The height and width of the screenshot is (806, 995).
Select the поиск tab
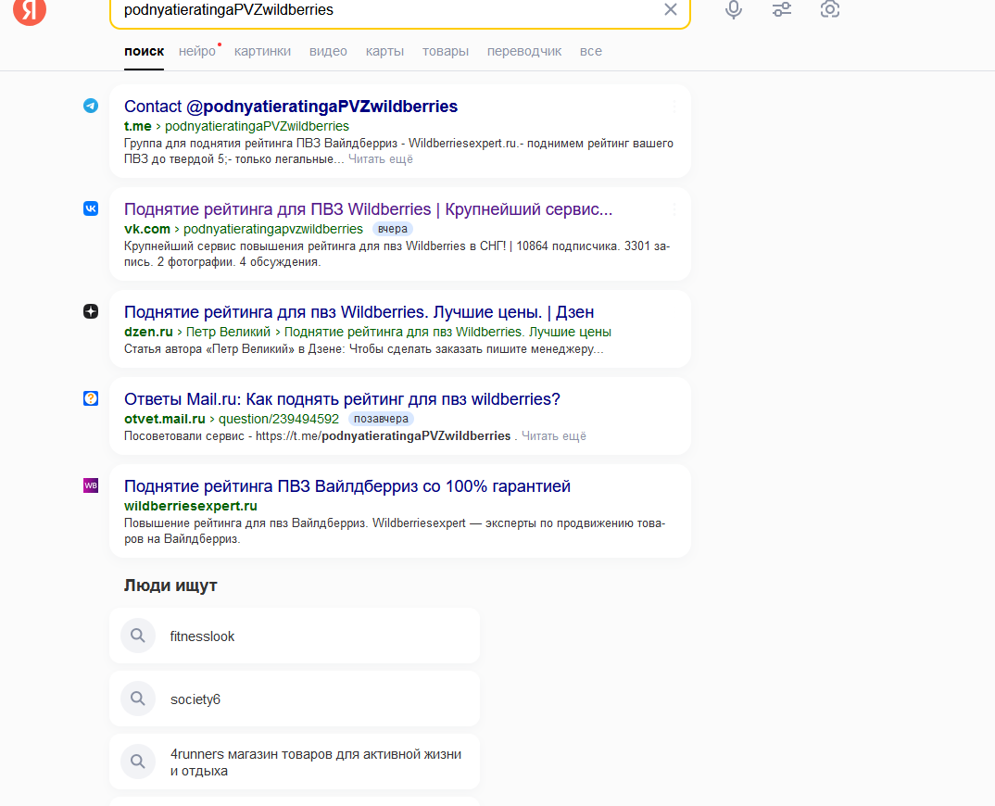(144, 51)
